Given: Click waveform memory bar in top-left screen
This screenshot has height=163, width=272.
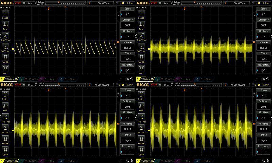Looking at the screenshot, I should click(x=65, y=3).
